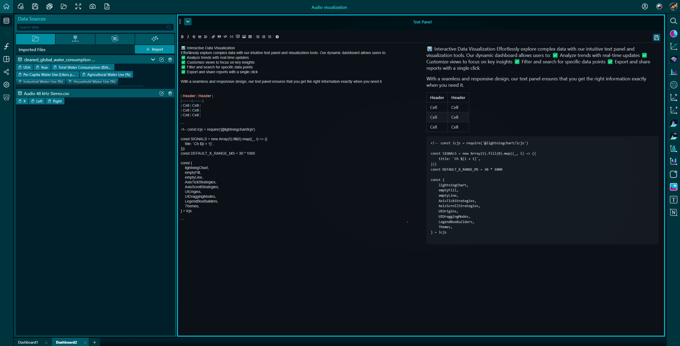
Task: Collapse the cleaned_global_water_consumption file columns
Action: 153,59
